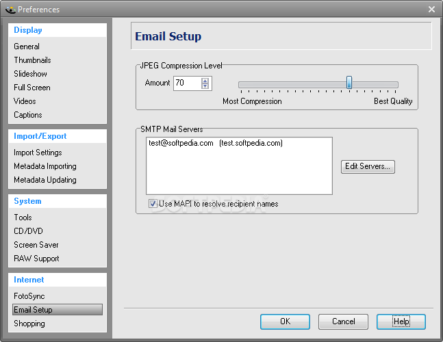Go to RAW Support settings
The height and width of the screenshot is (342, 443).
pos(36,259)
